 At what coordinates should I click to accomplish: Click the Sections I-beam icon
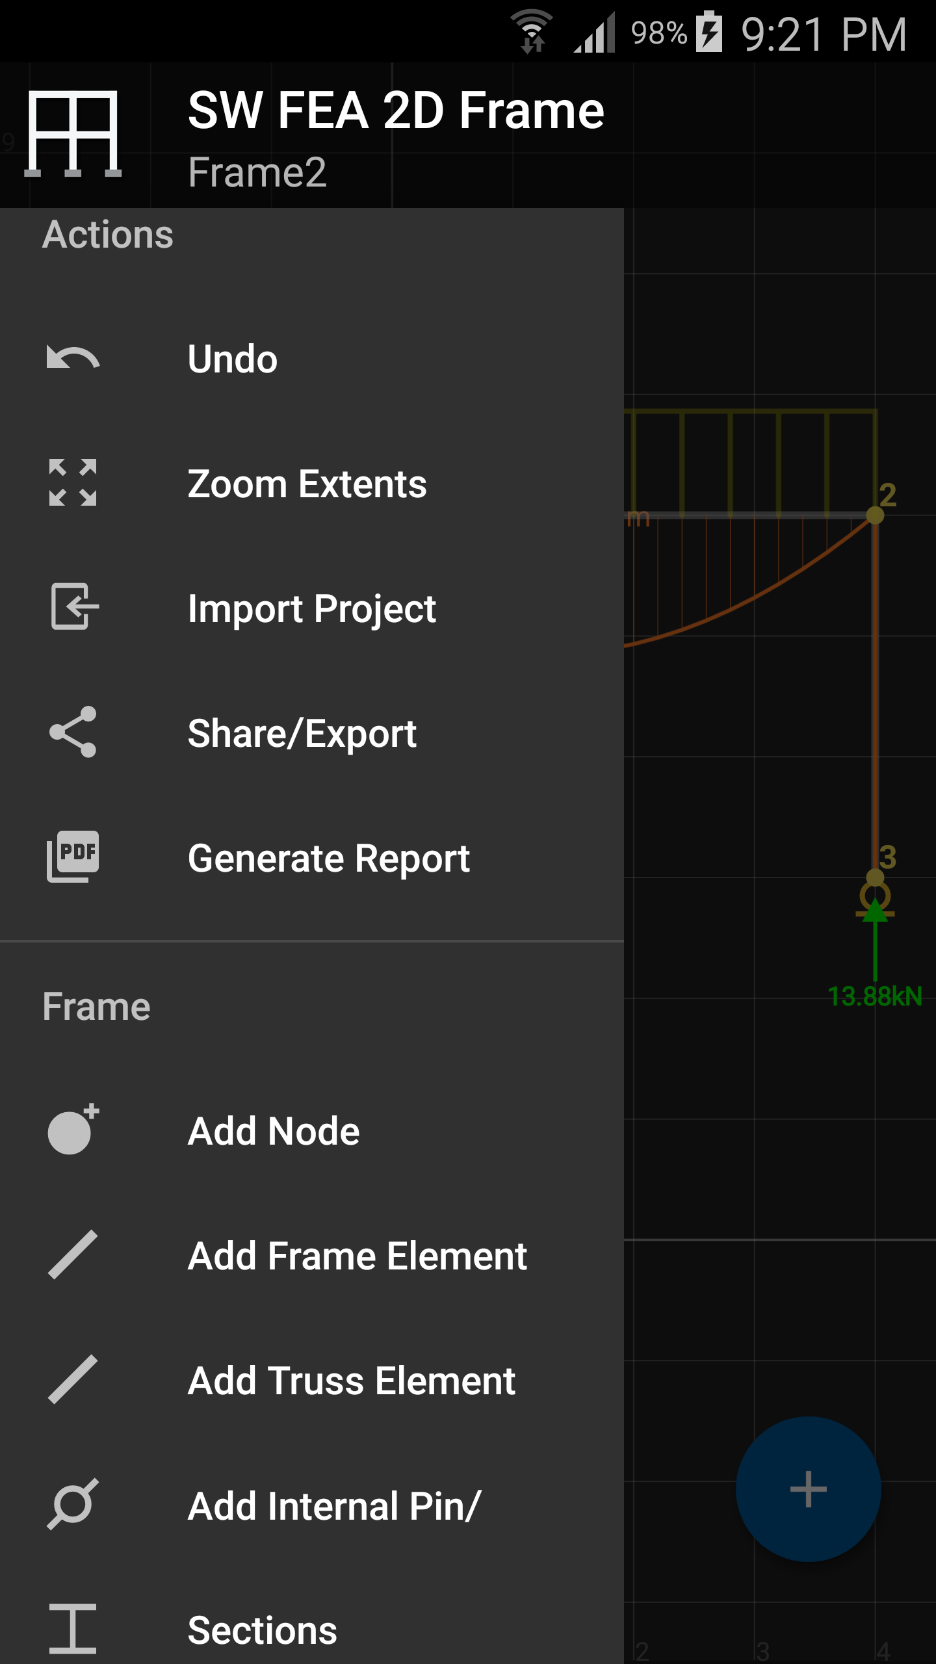(x=73, y=1629)
